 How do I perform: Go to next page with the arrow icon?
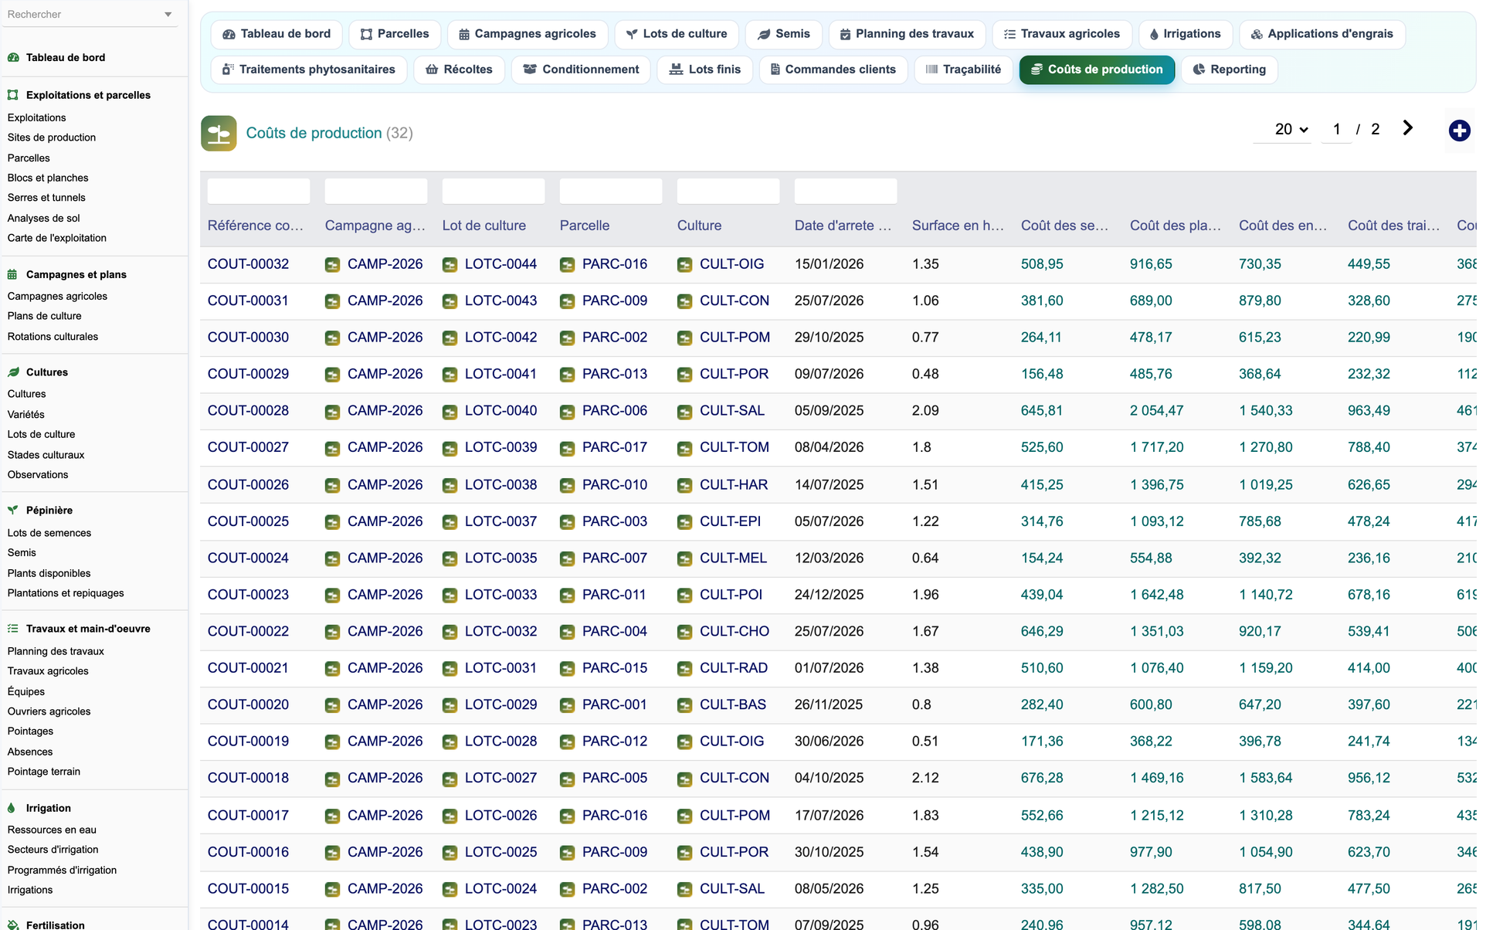[x=1407, y=128]
